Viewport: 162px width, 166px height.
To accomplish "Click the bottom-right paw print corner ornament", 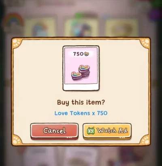I will (x=145, y=140).
